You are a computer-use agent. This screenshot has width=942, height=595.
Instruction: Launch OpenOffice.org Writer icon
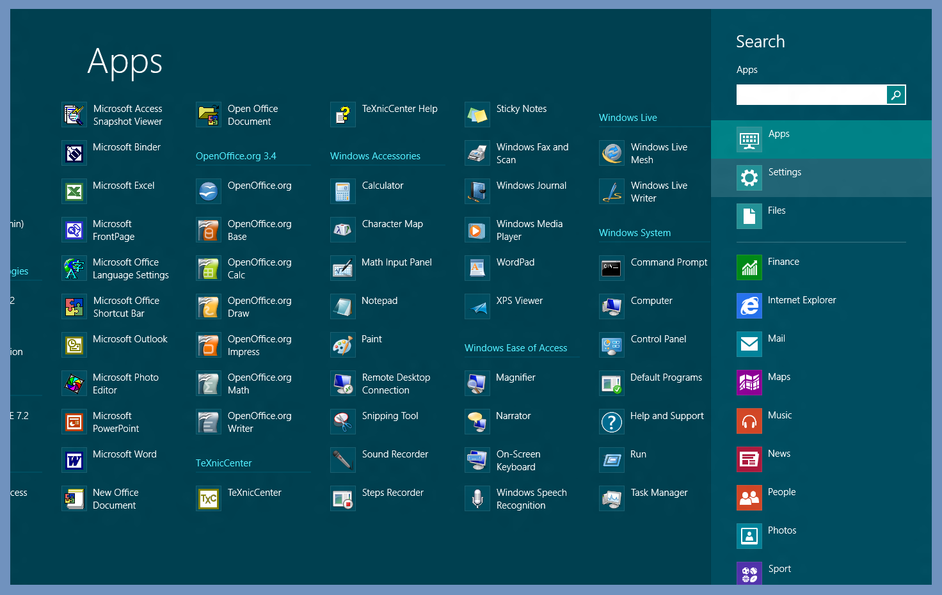pos(208,422)
